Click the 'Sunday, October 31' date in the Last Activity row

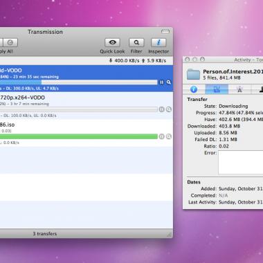[241, 202]
